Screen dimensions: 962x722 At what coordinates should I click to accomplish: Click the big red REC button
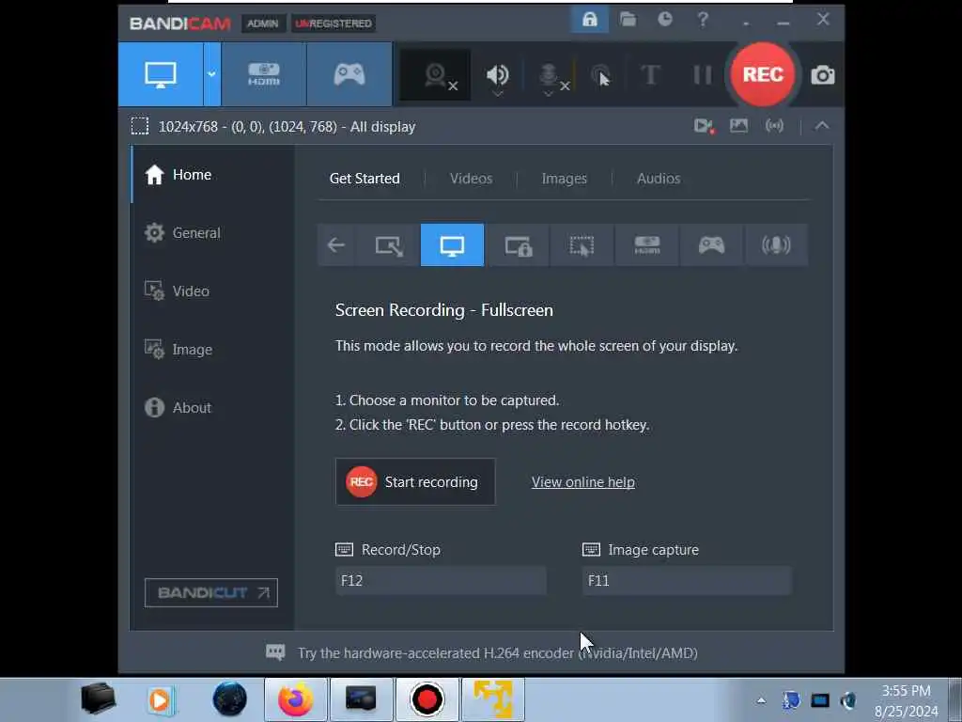click(763, 74)
